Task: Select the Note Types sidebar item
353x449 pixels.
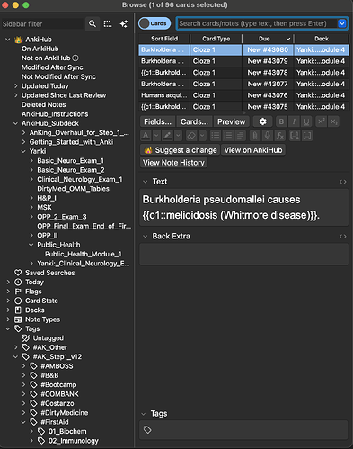Action: 38,319
